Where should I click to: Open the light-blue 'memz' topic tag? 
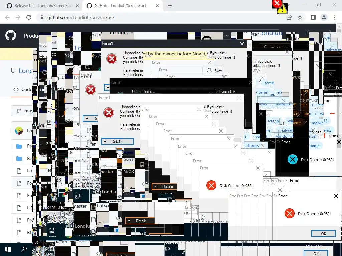314,146
